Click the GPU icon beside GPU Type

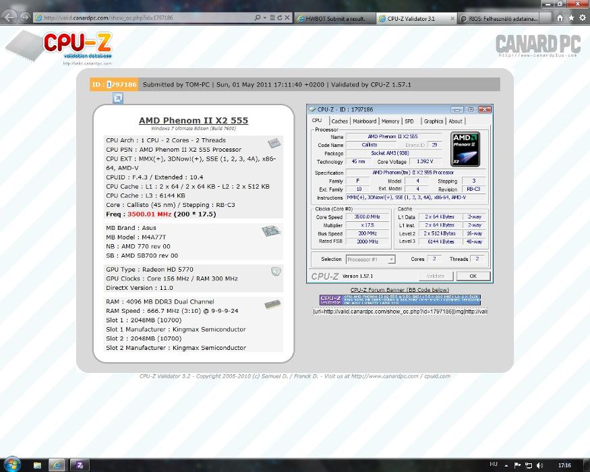(x=276, y=271)
